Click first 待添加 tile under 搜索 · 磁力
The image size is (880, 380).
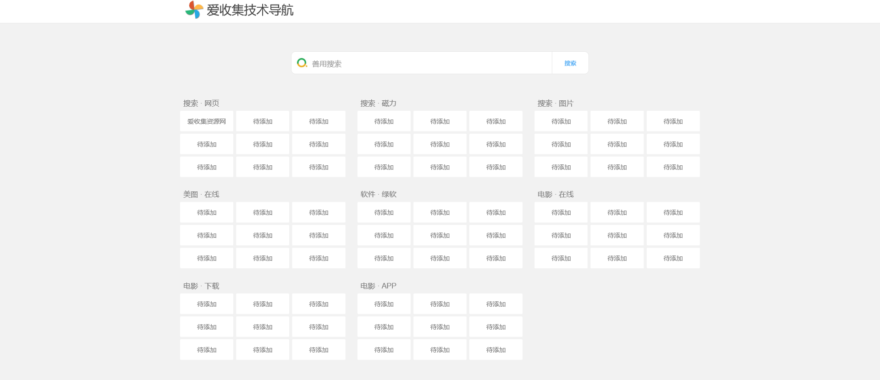click(384, 121)
